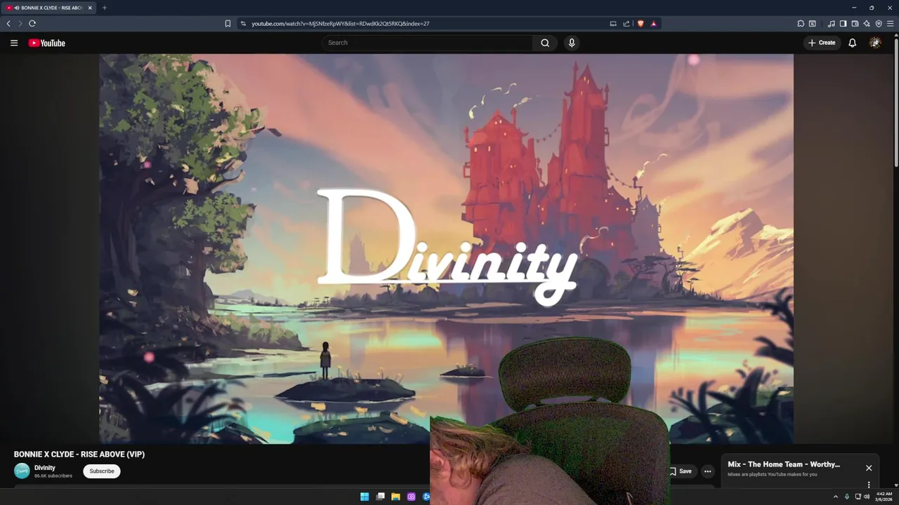Viewport: 899px width, 505px height.
Task: Bookmark this page
Action: point(228,23)
